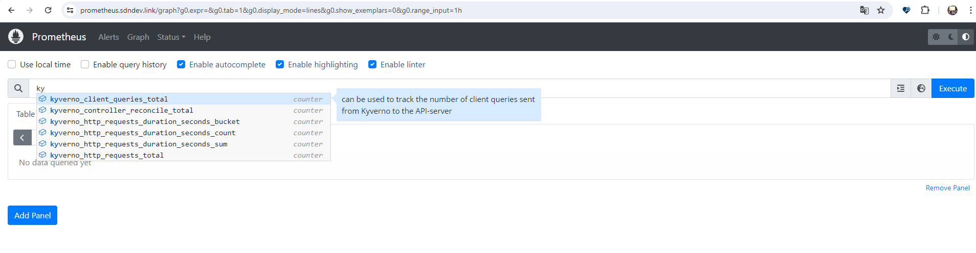Click the search magnifier icon beside query box
976x253 pixels.
coord(18,88)
